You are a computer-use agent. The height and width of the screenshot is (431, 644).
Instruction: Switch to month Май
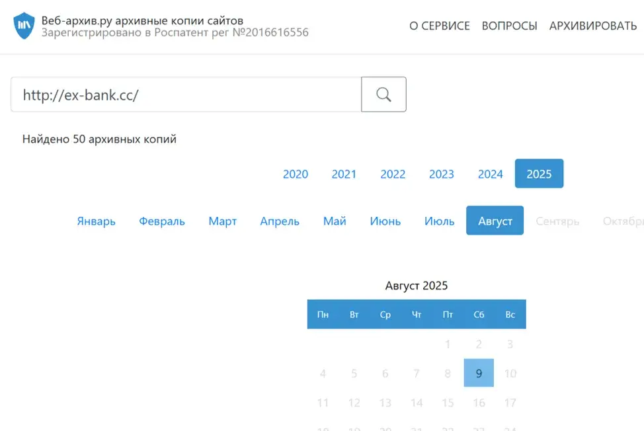tap(335, 221)
